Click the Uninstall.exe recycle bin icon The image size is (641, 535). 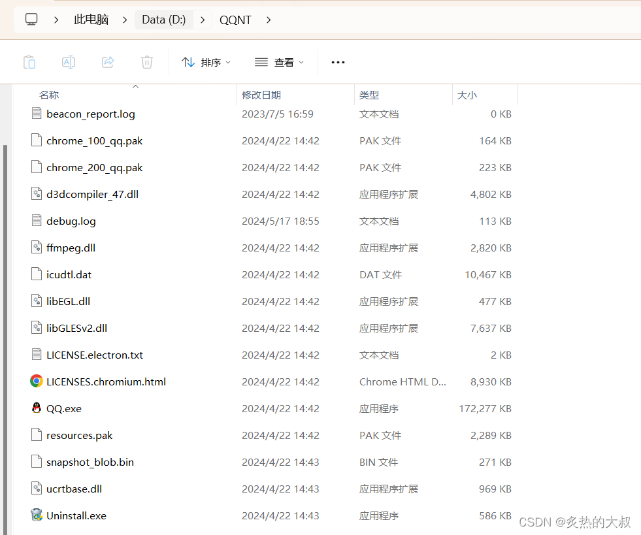pos(37,515)
